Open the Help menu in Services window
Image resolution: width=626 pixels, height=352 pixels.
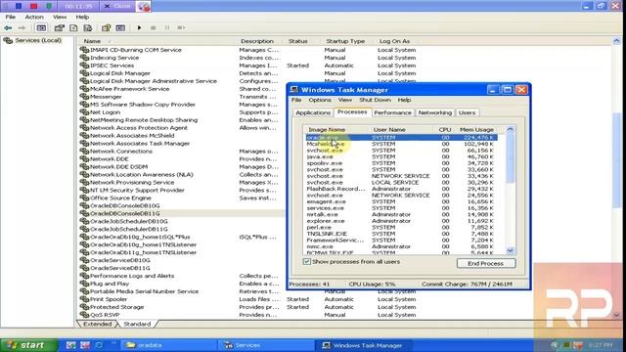82,17
